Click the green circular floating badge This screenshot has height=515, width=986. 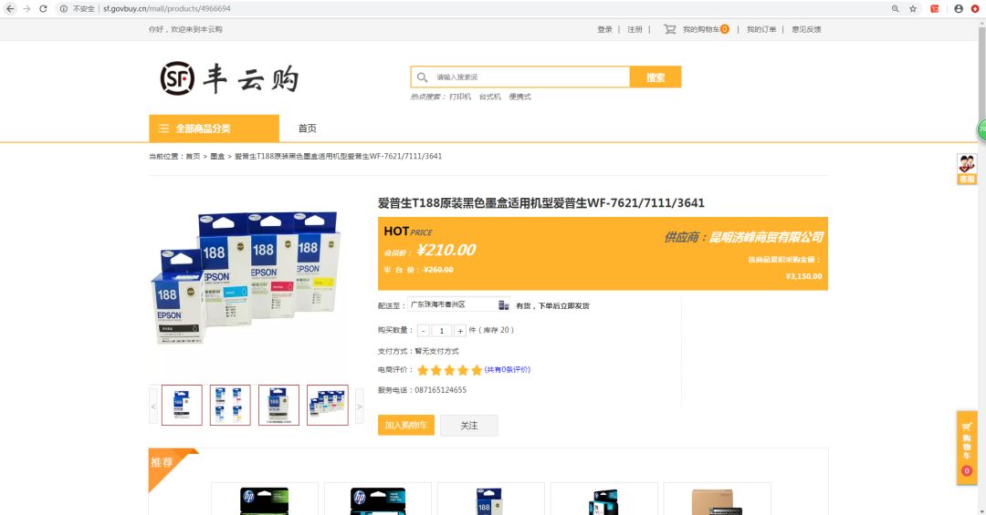pyautogui.click(x=981, y=129)
